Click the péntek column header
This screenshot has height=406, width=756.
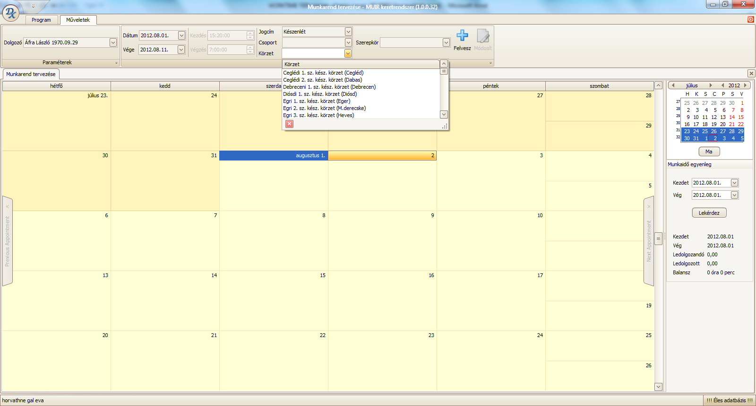click(x=491, y=86)
